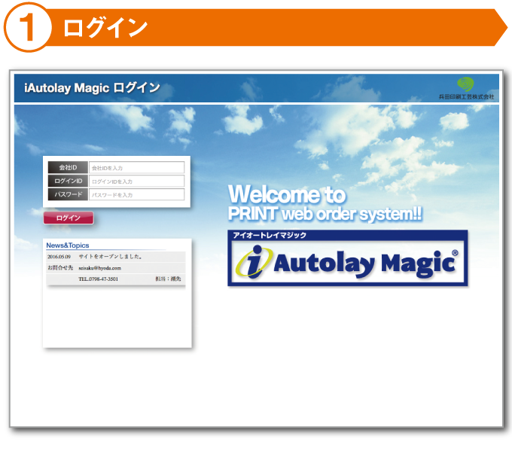Click the 担当 contact person text
Screen dimensions: 512x451
coord(168,279)
